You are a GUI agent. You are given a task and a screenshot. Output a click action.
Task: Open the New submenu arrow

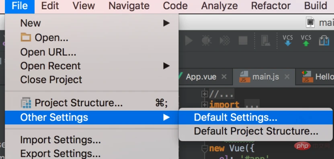pyautogui.click(x=166, y=23)
